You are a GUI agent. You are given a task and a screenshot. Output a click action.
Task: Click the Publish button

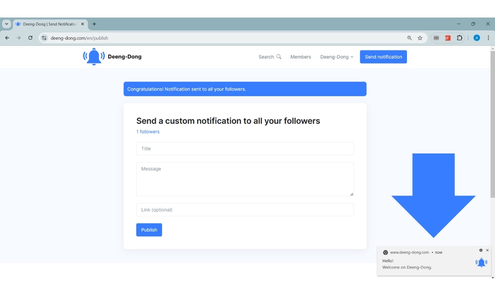tap(149, 230)
